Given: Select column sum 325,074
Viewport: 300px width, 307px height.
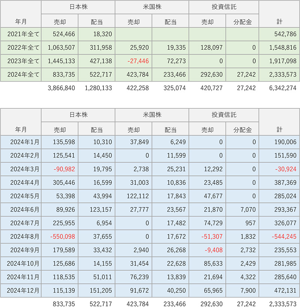Looking at the screenshot, I should 174,88.
